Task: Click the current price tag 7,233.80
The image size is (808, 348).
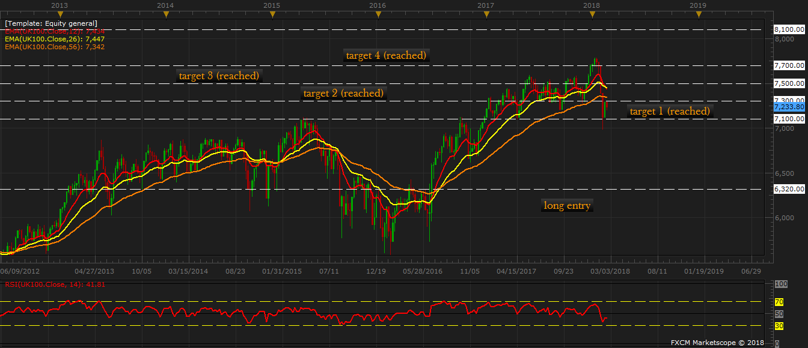Action: [x=789, y=107]
